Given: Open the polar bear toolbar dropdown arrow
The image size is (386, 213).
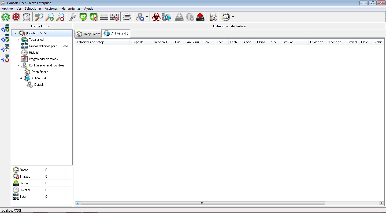Looking at the screenshot, I should pyautogui.click(x=233, y=17).
